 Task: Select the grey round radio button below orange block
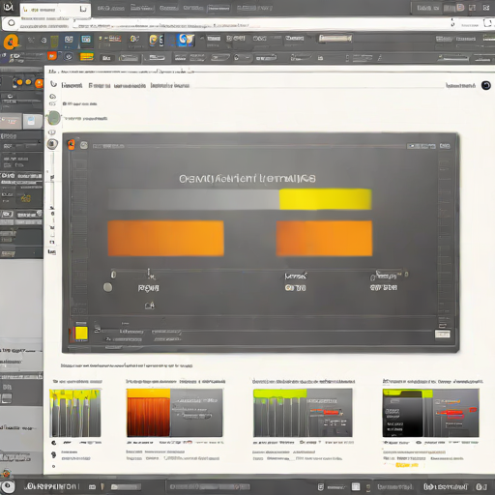click(x=107, y=287)
